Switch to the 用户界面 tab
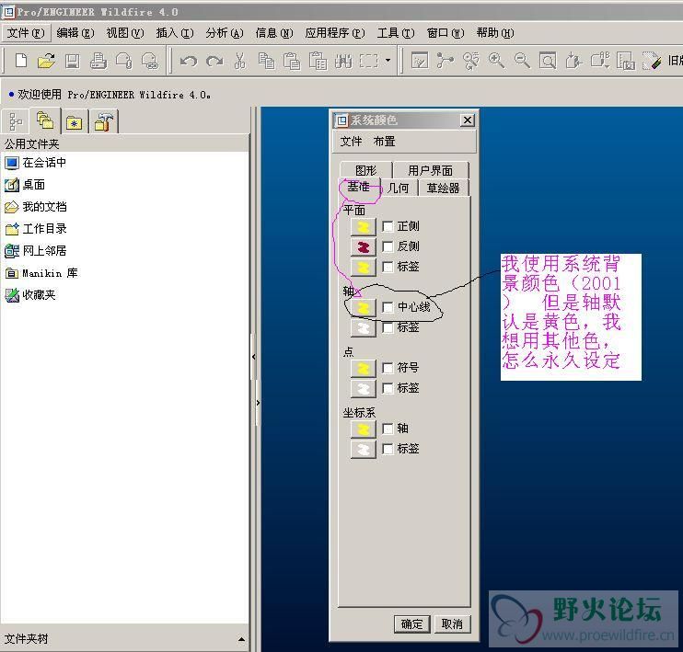 pyautogui.click(x=431, y=170)
